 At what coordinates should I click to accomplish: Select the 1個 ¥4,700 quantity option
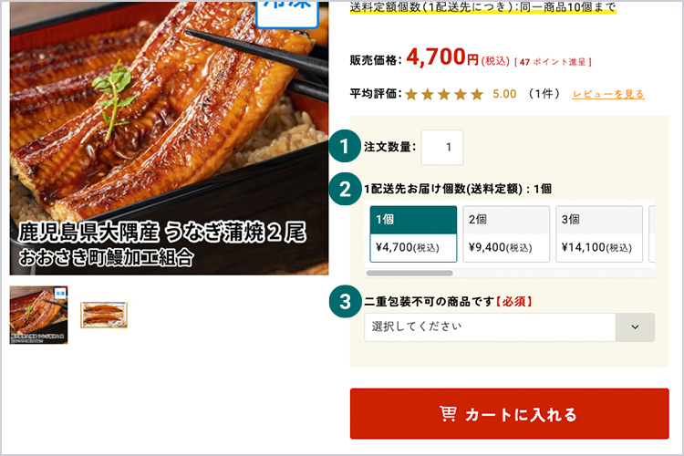[413, 233]
